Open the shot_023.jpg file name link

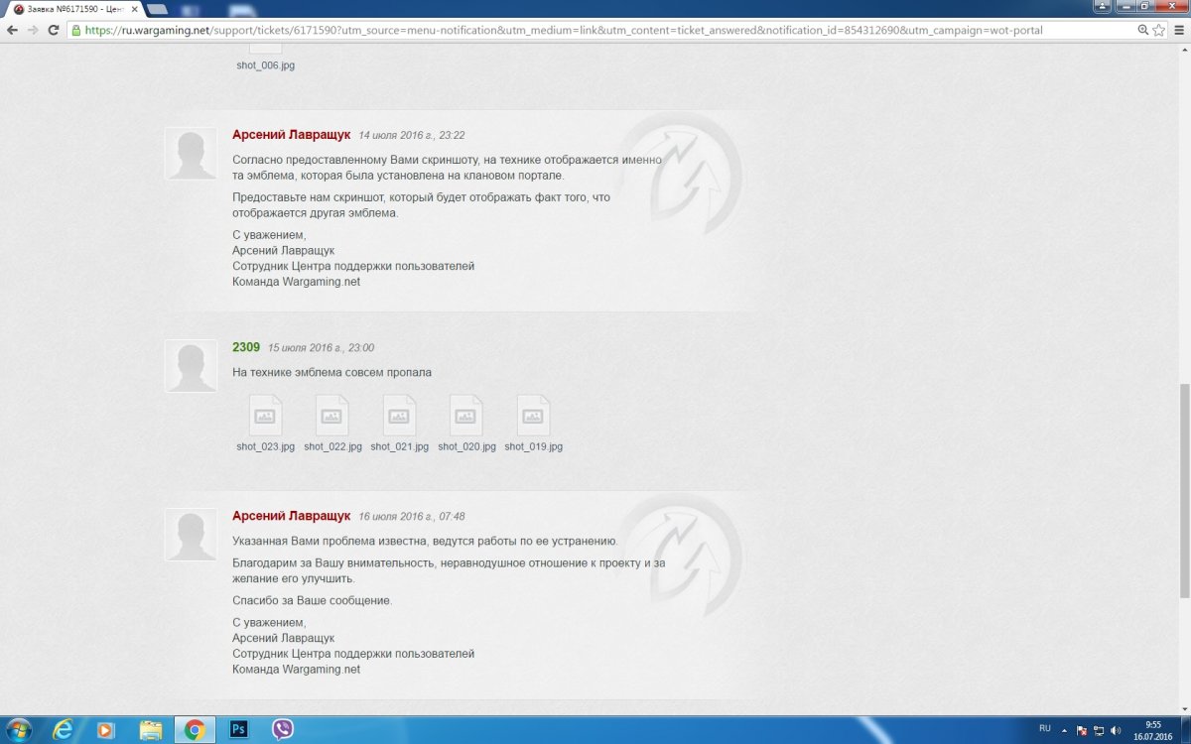point(265,446)
